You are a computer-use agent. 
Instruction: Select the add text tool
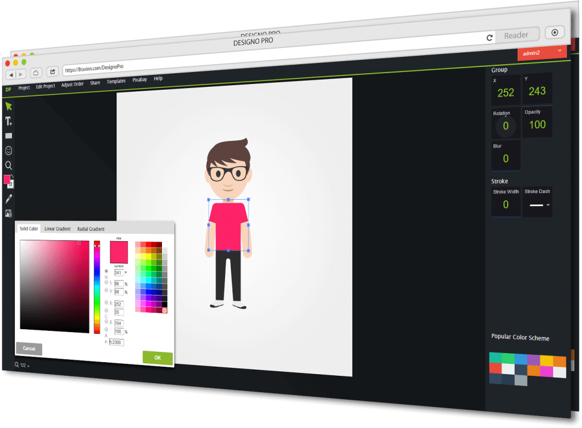click(9, 121)
